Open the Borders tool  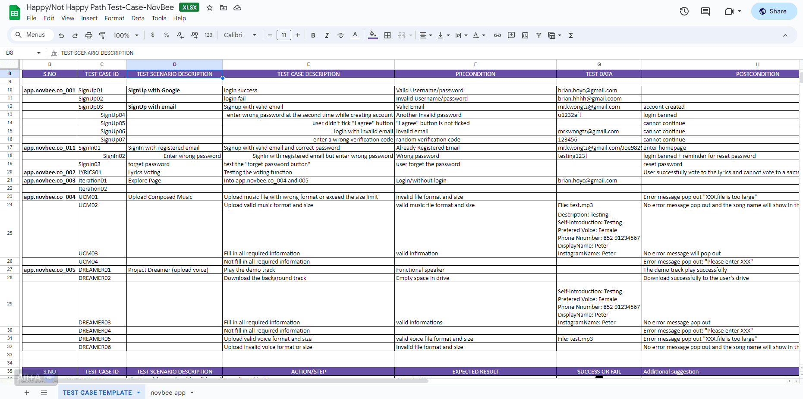tap(387, 35)
